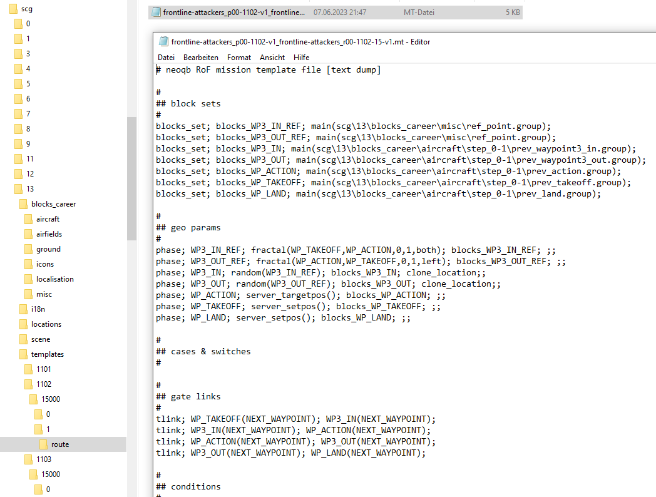656x497 pixels.
Task: Open the icons folder
Action: (45, 264)
